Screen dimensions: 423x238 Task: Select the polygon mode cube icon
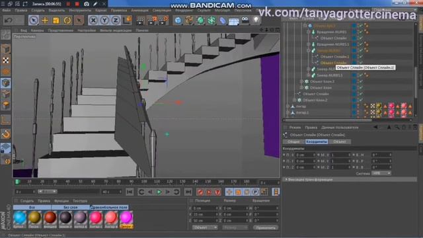(x=6, y=104)
